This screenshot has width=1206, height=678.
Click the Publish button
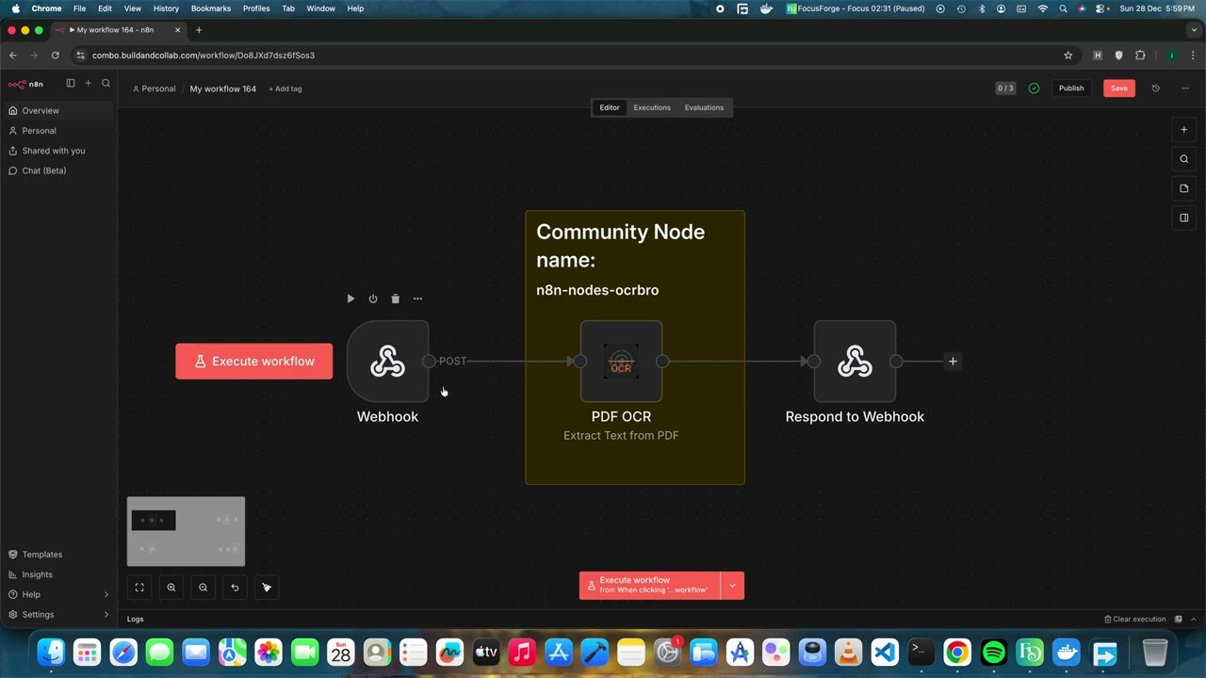(1071, 89)
